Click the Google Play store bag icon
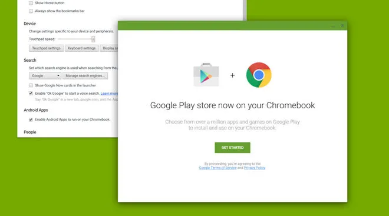 click(206, 75)
